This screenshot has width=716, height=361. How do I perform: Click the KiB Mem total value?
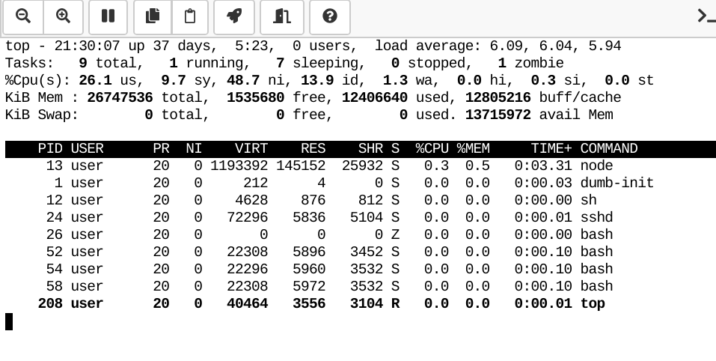pos(120,97)
